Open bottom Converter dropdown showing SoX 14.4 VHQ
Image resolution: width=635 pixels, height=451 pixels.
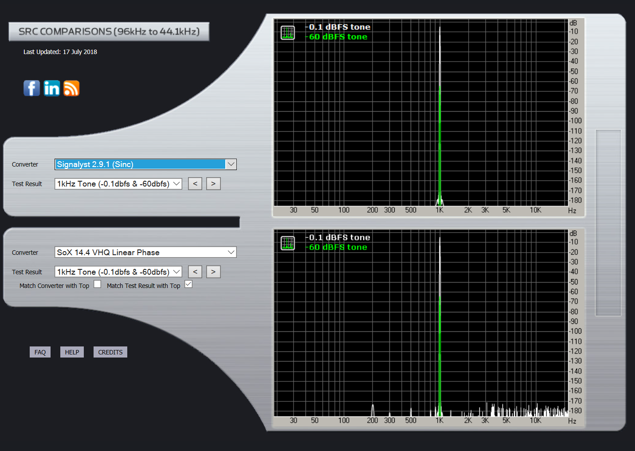coord(145,253)
